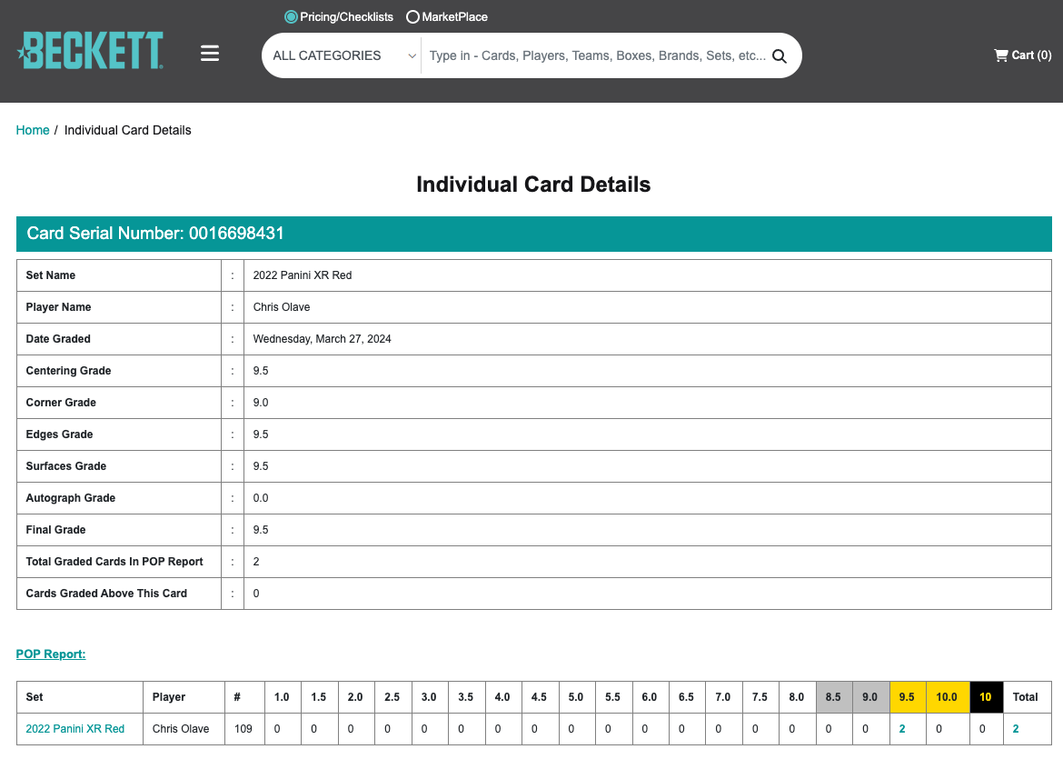Click the black 10 column header
1063x759 pixels.
(x=986, y=697)
